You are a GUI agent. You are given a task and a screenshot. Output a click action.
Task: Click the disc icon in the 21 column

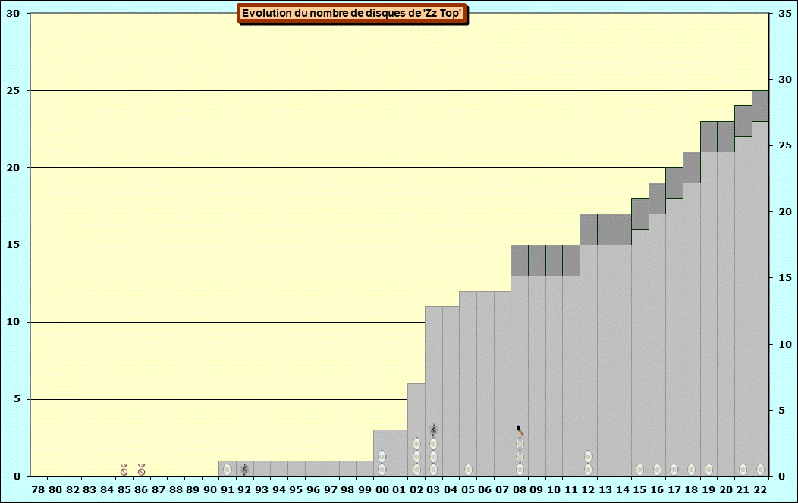tap(743, 470)
